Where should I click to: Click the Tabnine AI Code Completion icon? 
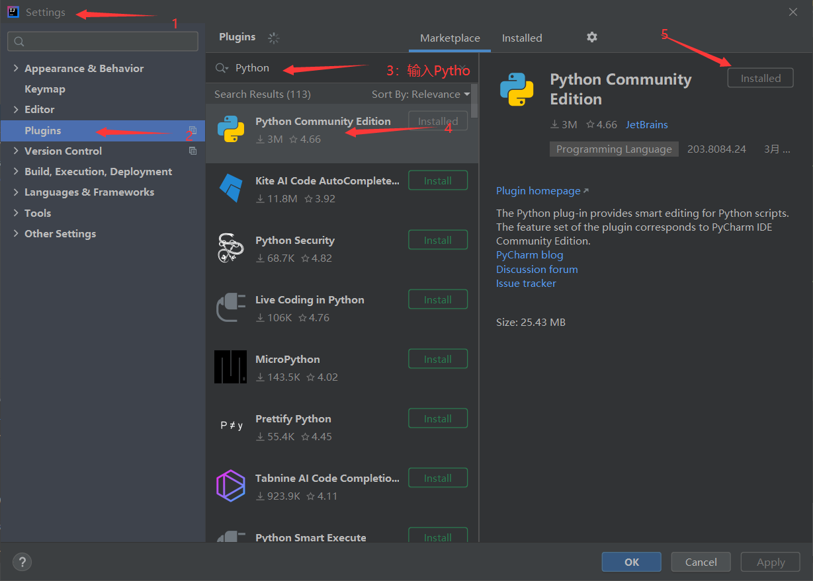click(x=231, y=486)
